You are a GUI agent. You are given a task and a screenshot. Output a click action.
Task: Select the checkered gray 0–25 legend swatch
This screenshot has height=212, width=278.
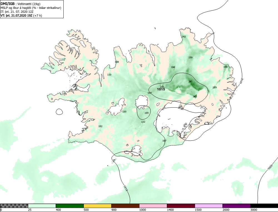click(x=14, y=206)
